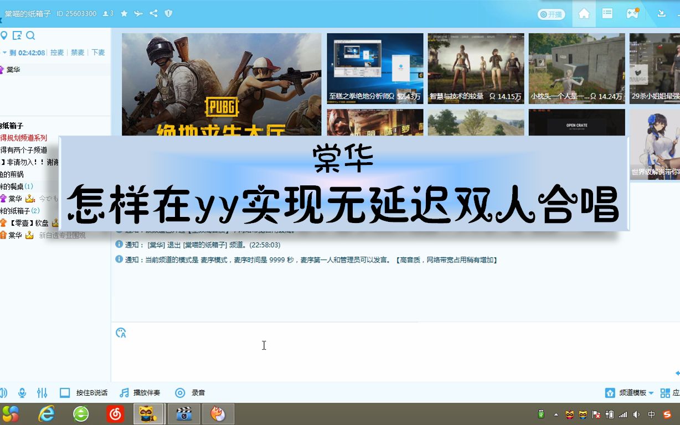Expand the mic queue dropdown arrow
680x425 pixels.
[4, 53]
